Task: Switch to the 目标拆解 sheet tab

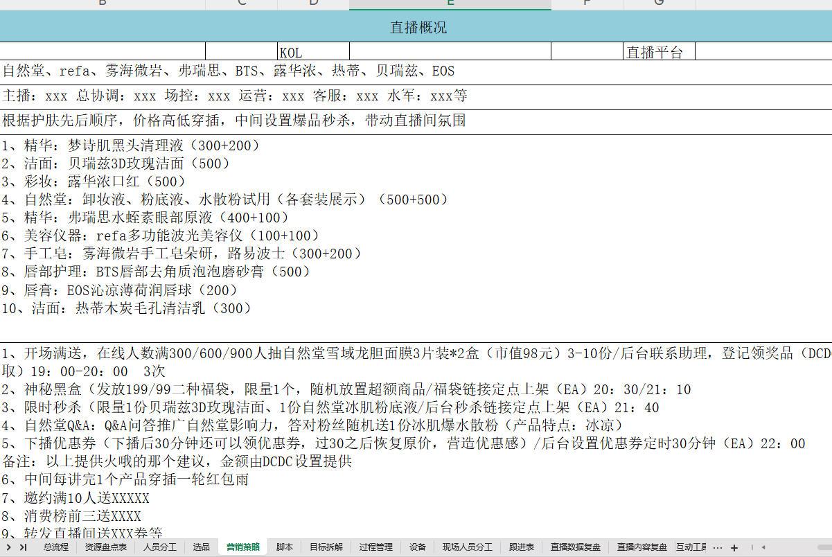Action: (326, 547)
